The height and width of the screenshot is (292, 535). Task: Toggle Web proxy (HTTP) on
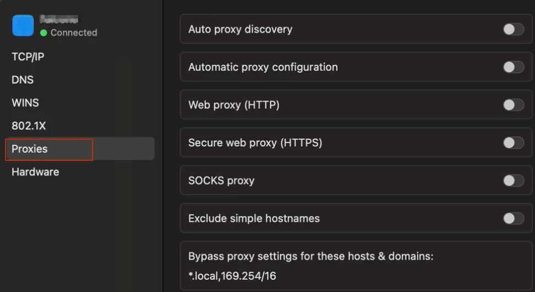click(x=514, y=105)
